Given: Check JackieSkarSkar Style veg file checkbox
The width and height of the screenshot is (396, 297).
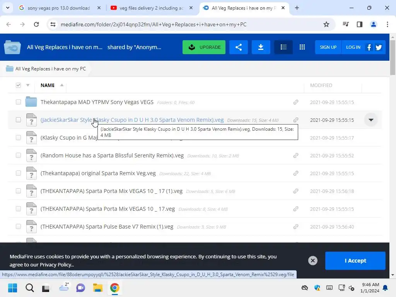Looking at the screenshot, I should click(x=18, y=120).
